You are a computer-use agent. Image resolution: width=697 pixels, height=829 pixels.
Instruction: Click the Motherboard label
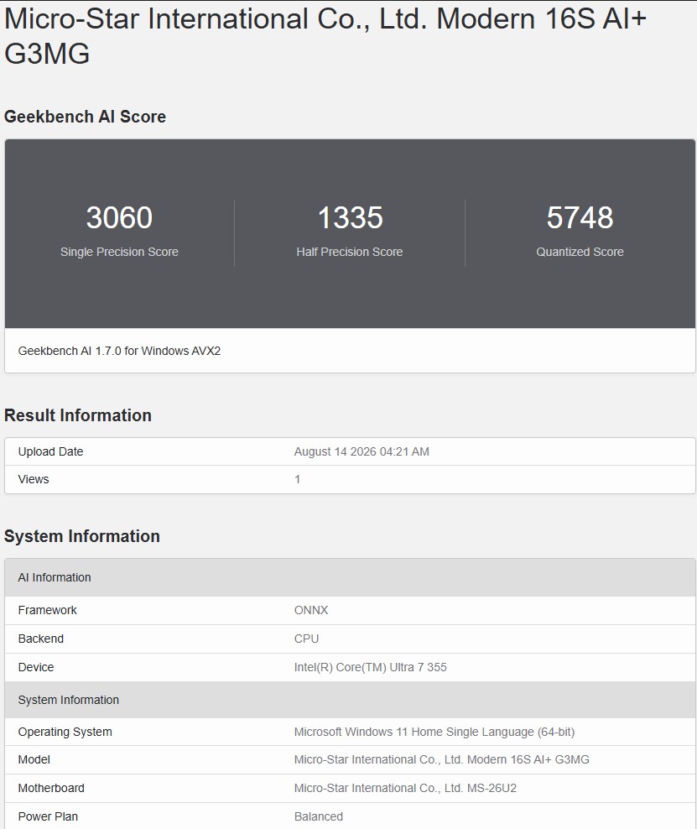pos(51,788)
